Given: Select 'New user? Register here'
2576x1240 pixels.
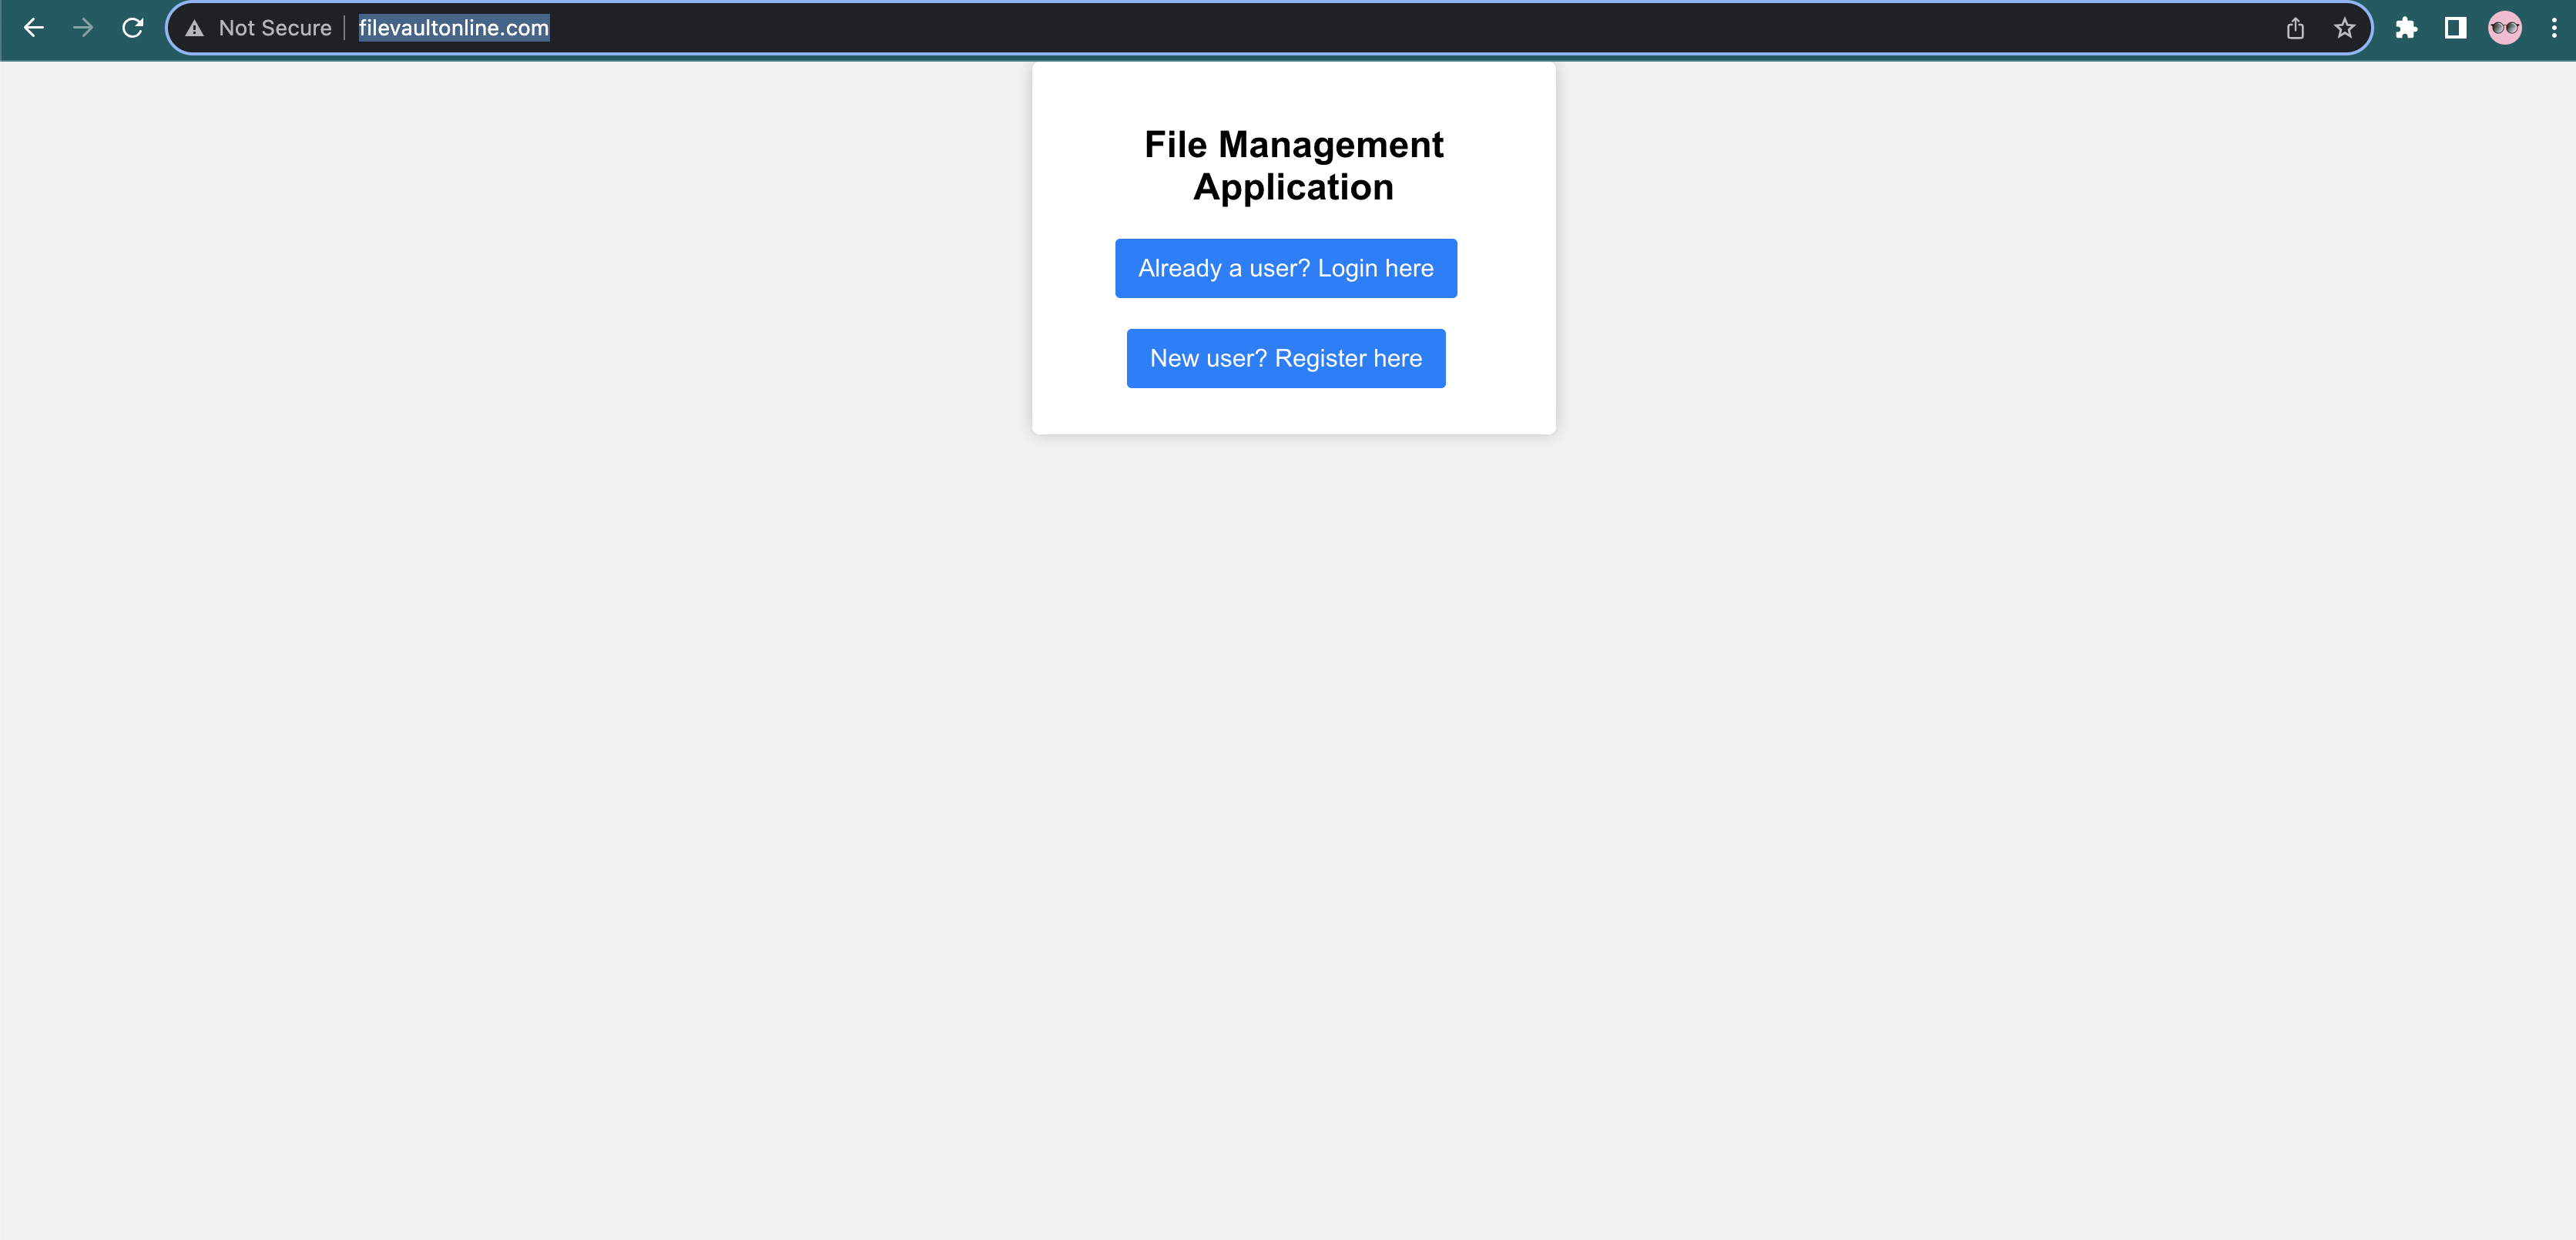Looking at the screenshot, I should [1286, 358].
